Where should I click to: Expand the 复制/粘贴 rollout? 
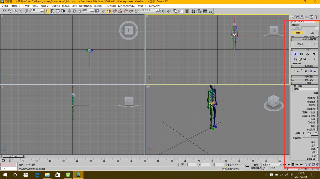pyautogui.click(x=305, y=80)
